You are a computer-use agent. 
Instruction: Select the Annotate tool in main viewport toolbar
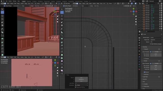coord(62,29)
